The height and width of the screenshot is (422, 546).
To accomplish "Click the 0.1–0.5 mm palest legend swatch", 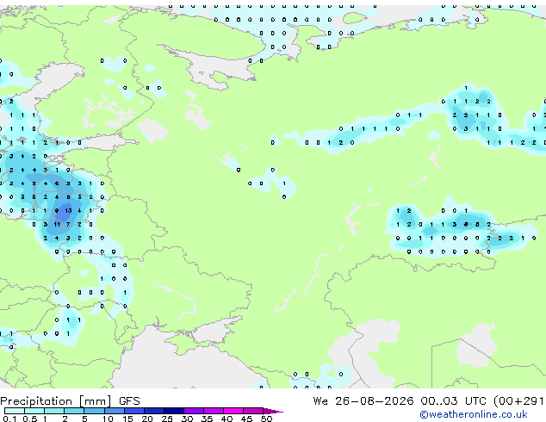I will point(15,411).
